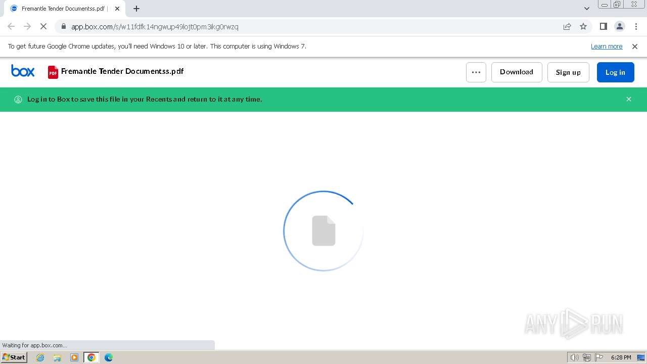Viewport: 647px width, 364px height.
Task: Open Chrome's three-dot menu
Action: (636, 26)
